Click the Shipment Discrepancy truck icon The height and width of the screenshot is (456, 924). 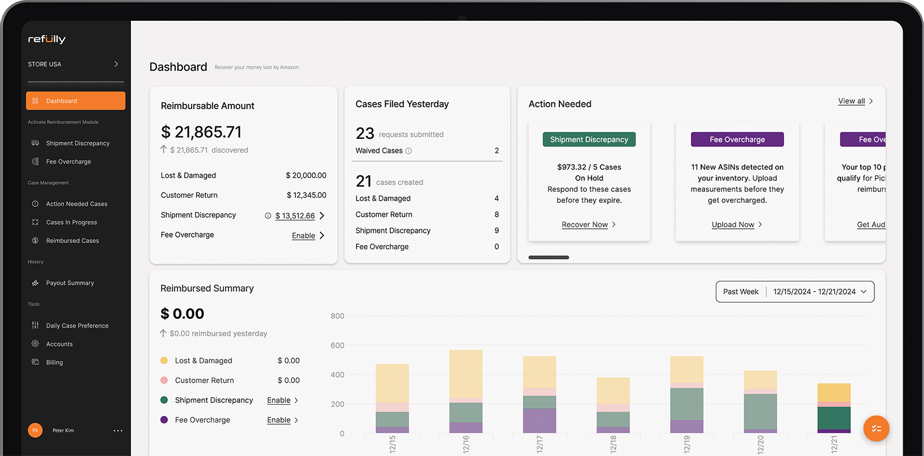(35, 143)
